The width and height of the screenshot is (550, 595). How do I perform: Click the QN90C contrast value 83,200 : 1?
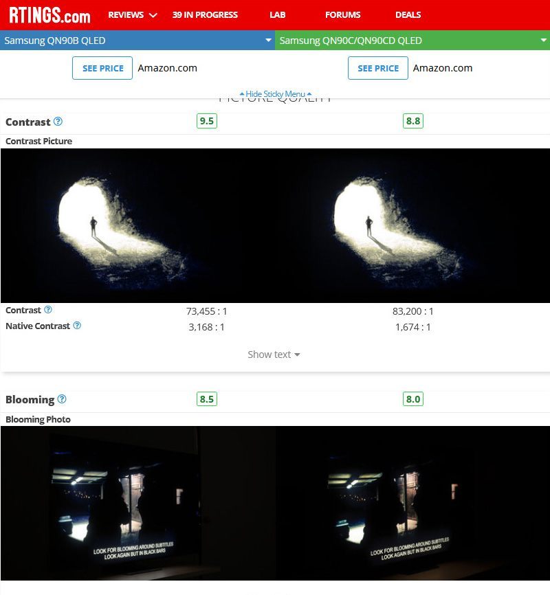413,311
